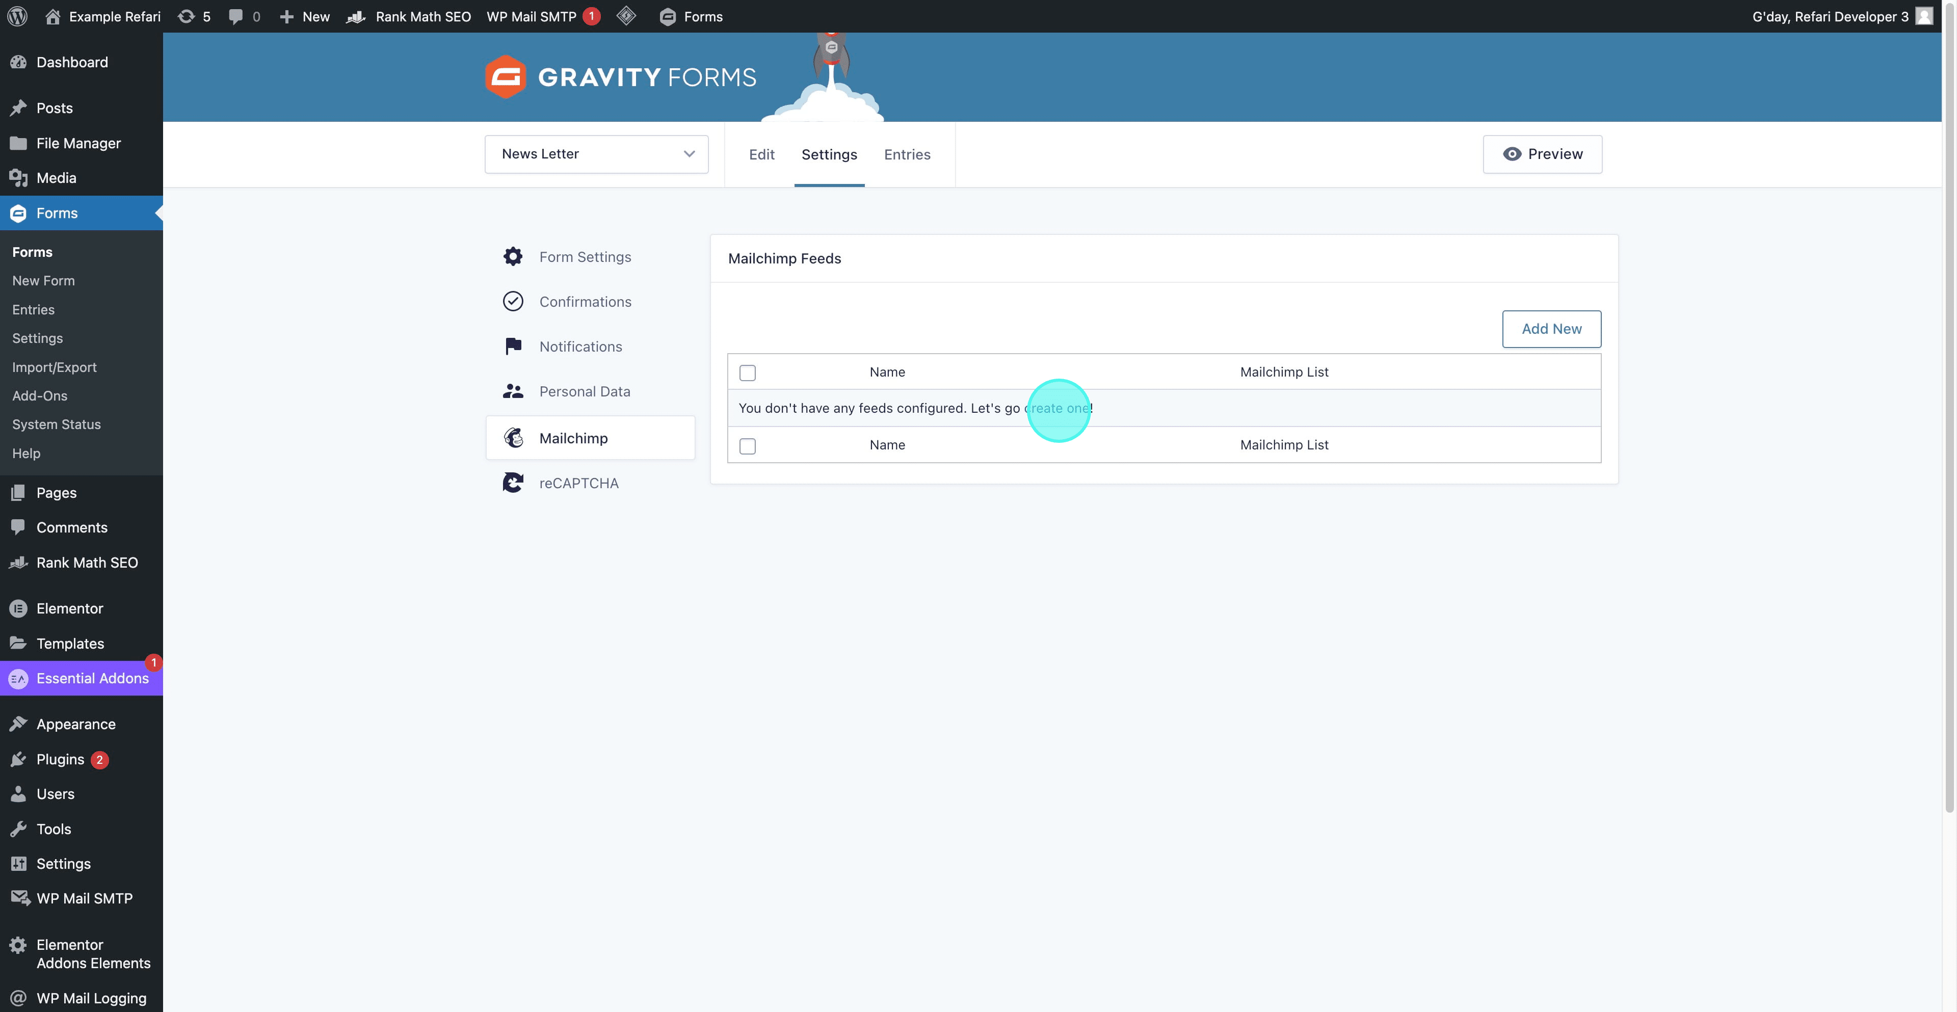The width and height of the screenshot is (1957, 1012).
Task: Switch to the Entries tab
Action: coord(907,154)
